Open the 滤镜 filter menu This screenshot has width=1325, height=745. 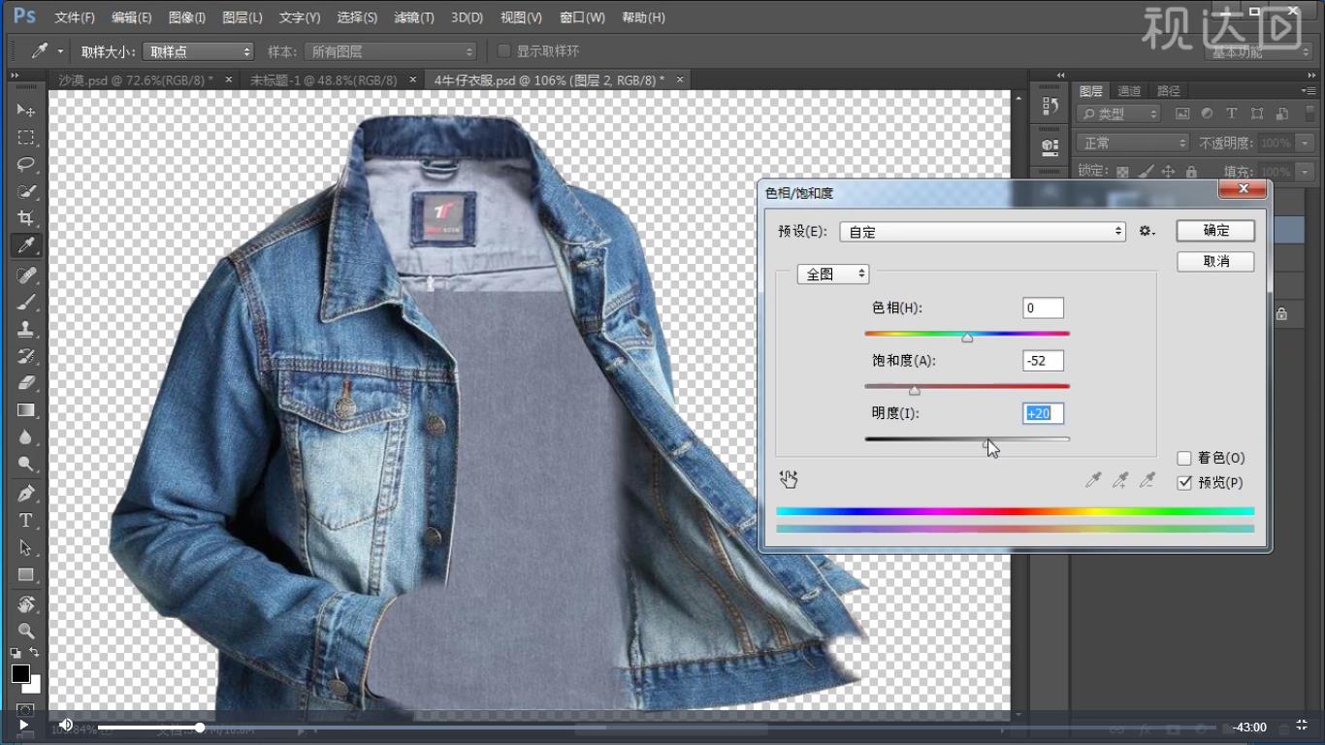tap(414, 17)
